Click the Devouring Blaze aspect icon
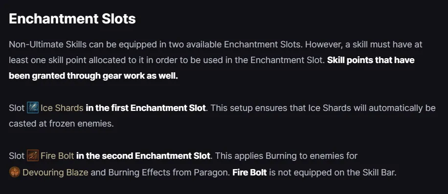The width and height of the screenshot is (448, 194). pyautogui.click(x=15, y=172)
